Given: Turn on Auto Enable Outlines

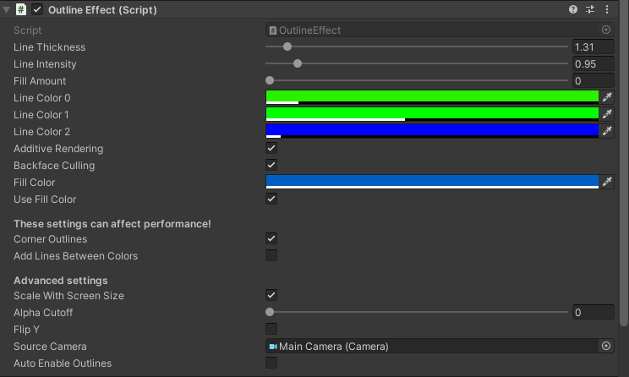Looking at the screenshot, I should 271,363.
